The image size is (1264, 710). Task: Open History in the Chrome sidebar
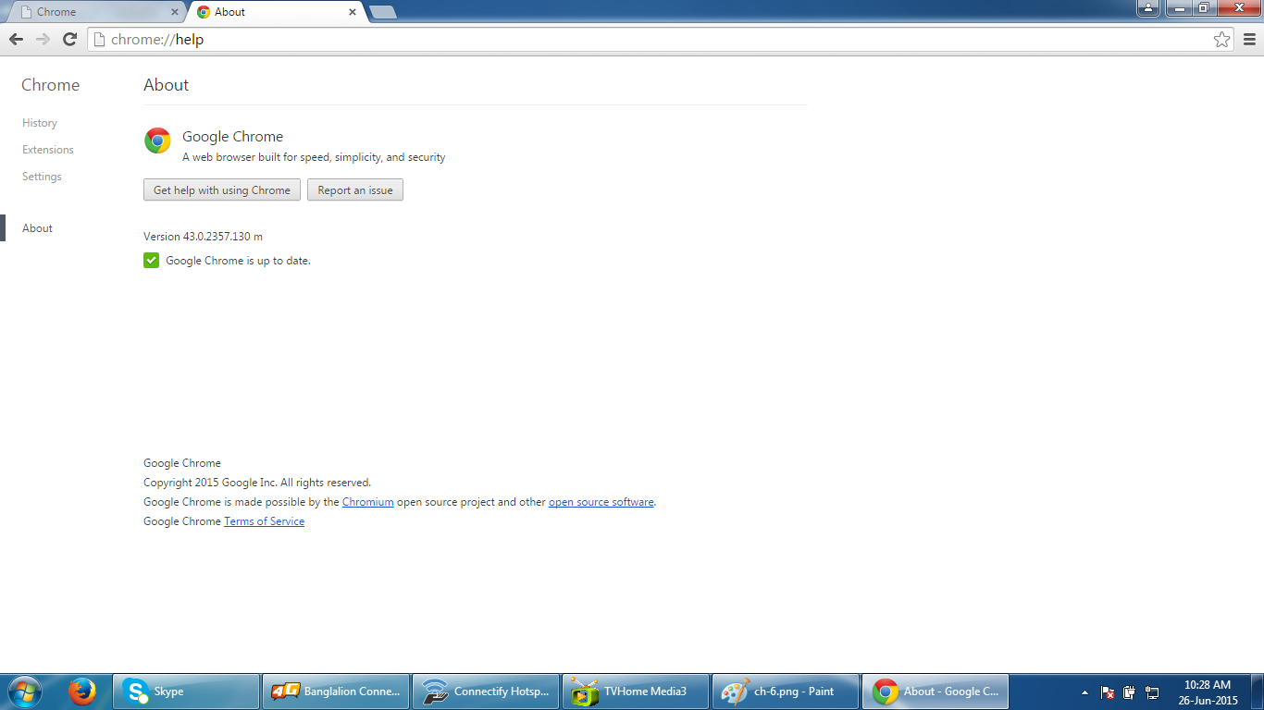click(40, 123)
